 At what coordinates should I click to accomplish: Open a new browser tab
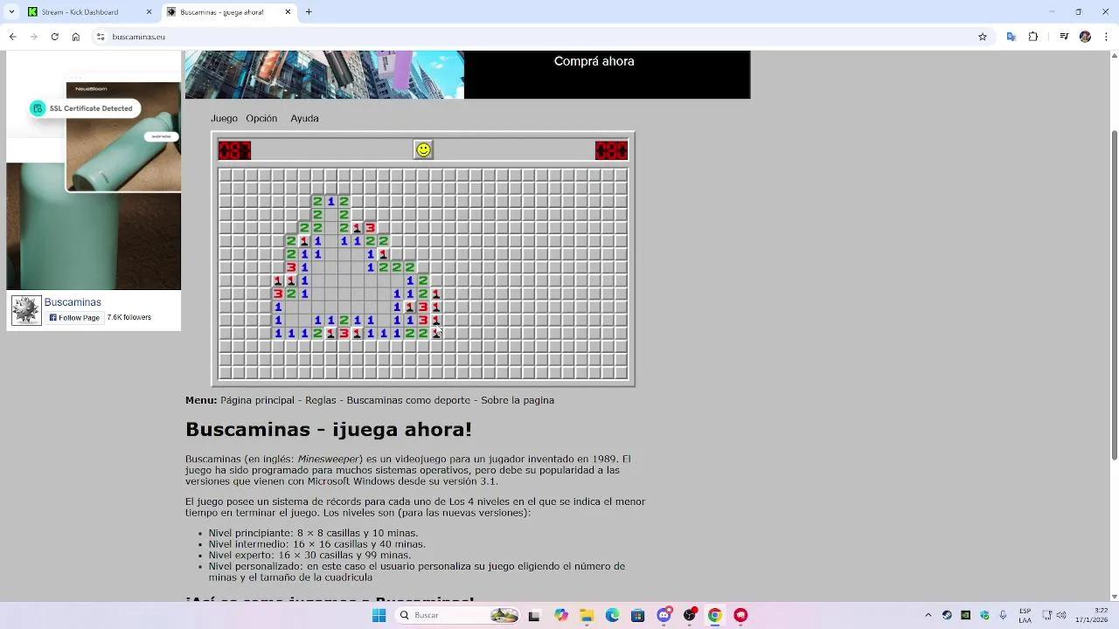pos(309,12)
